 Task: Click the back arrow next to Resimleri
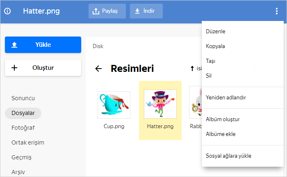98,69
